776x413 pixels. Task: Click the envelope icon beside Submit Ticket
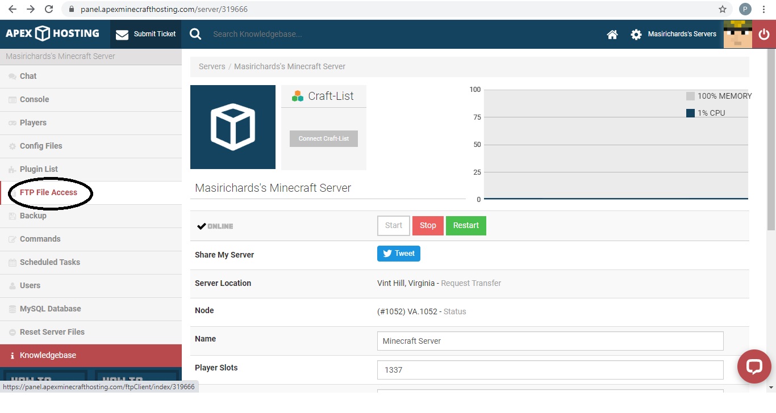122,35
